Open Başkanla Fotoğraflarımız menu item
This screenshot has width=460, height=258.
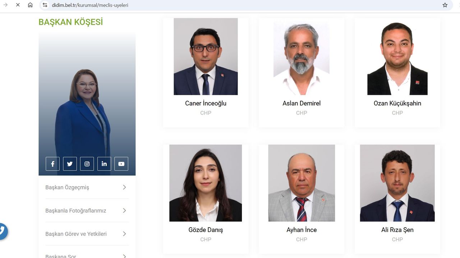(76, 211)
